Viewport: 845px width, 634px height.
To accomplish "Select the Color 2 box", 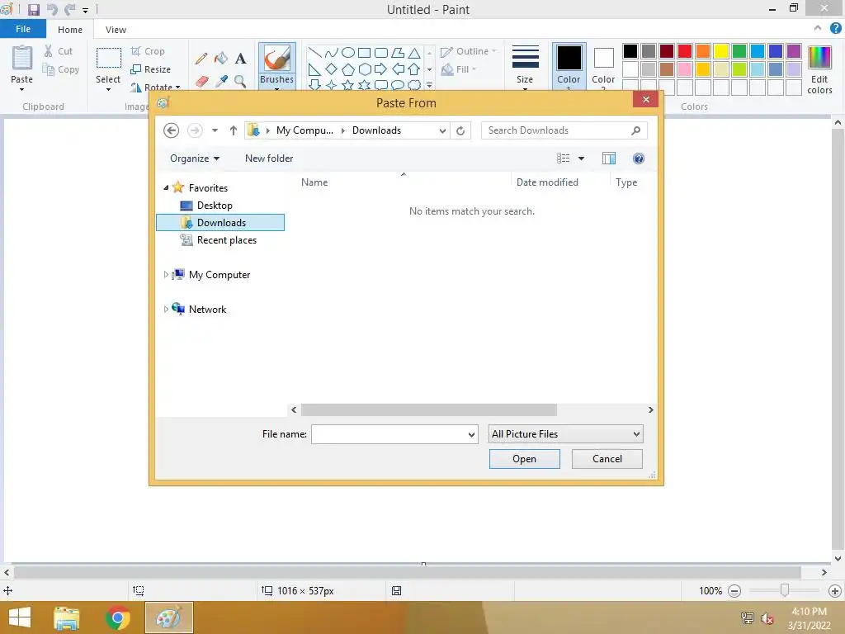I will click(x=603, y=66).
